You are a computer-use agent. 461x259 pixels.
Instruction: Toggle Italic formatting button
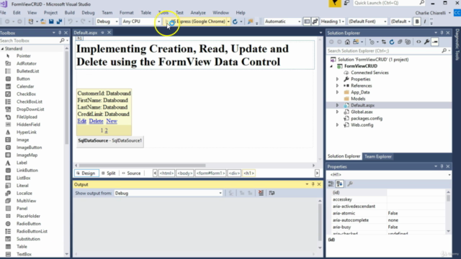coord(425,22)
